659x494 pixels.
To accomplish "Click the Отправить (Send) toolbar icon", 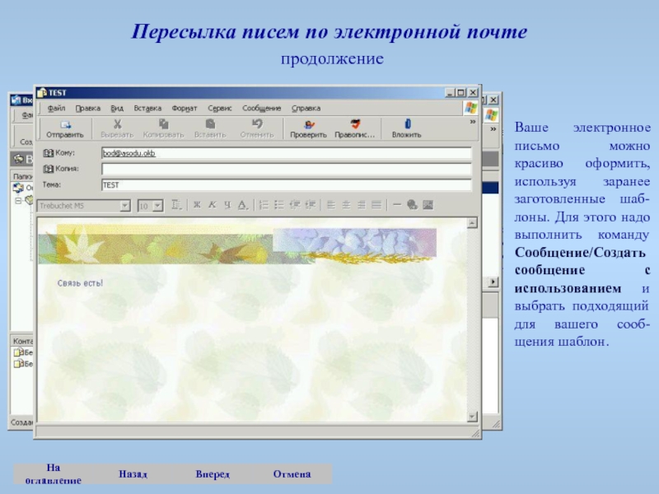I will (x=64, y=128).
